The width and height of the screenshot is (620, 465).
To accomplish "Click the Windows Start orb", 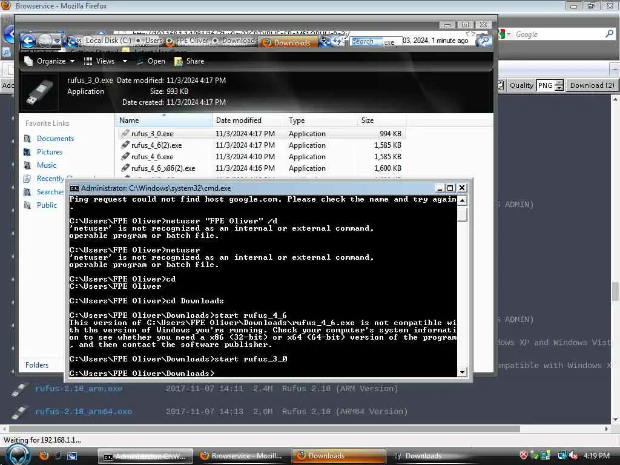I will click(x=18, y=455).
